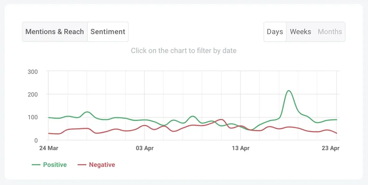This screenshot has width=368, height=185.
Task: Click green line swatch in legend
Action: tap(36, 164)
